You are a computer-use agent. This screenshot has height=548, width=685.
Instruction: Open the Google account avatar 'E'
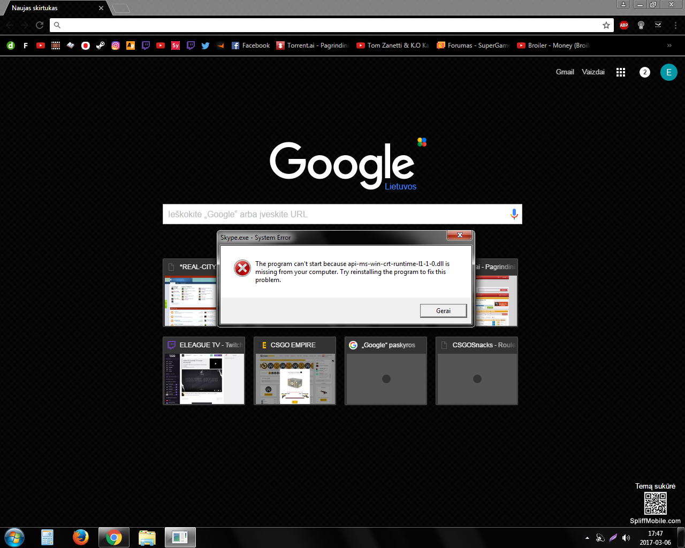point(669,72)
